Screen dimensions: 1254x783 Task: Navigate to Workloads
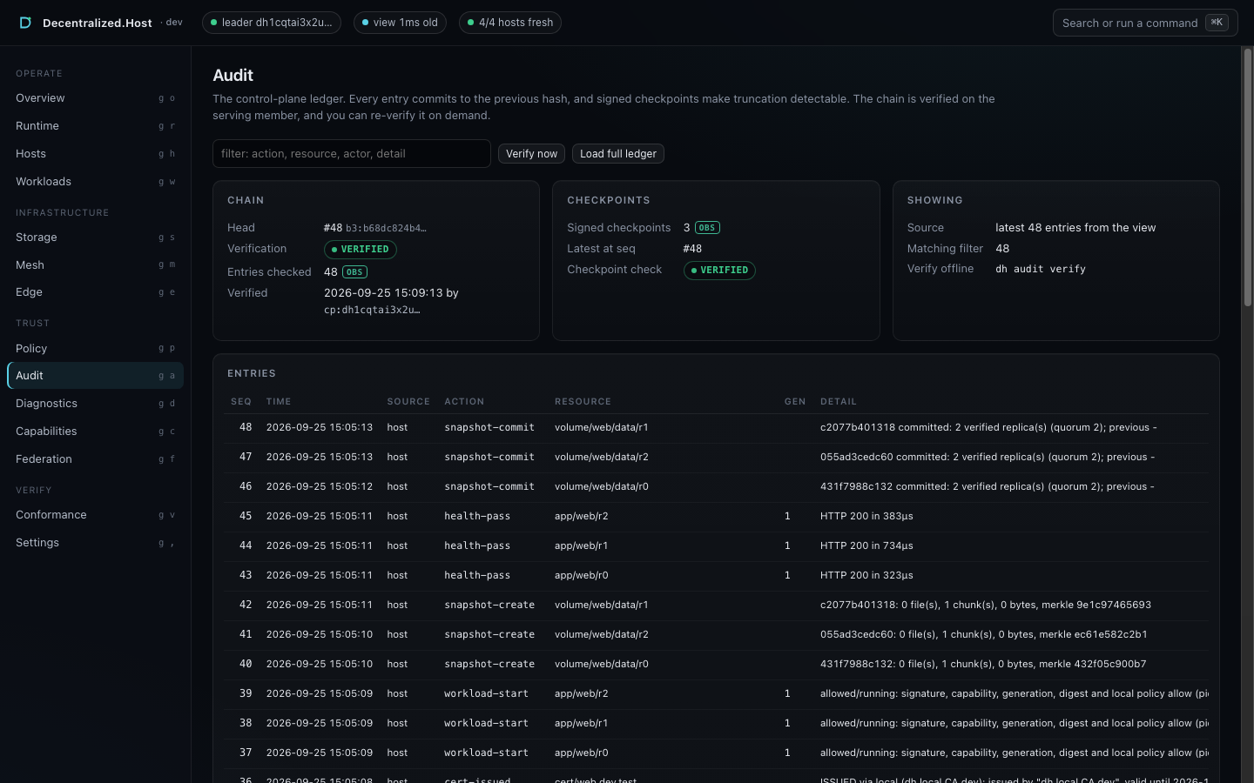click(96, 182)
